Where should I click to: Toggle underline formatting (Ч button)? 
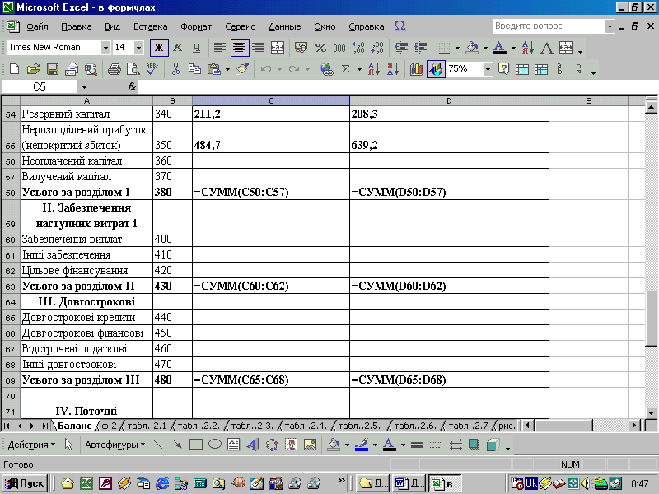196,48
